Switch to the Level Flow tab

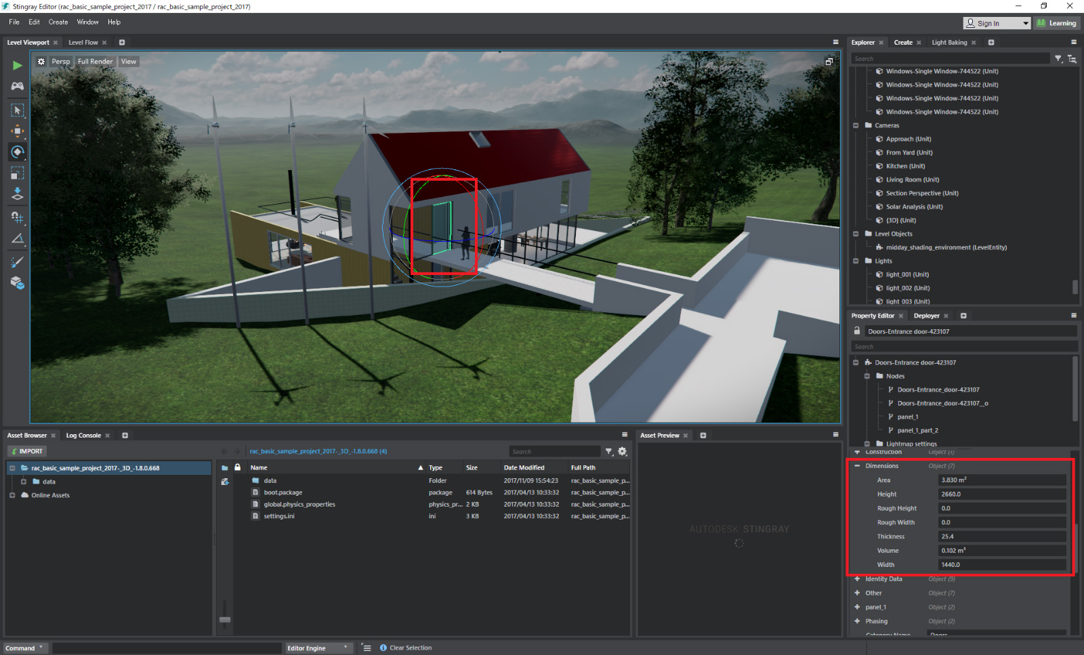pos(83,42)
